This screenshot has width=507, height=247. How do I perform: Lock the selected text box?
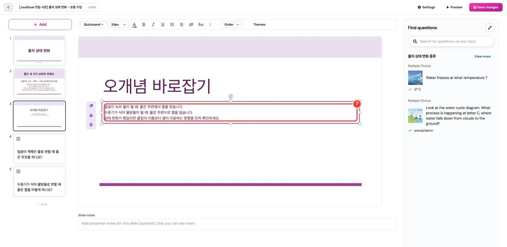click(91, 115)
